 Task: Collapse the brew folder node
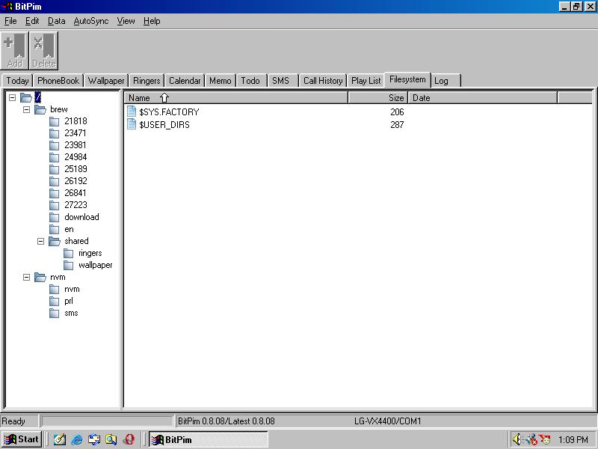tap(26, 109)
